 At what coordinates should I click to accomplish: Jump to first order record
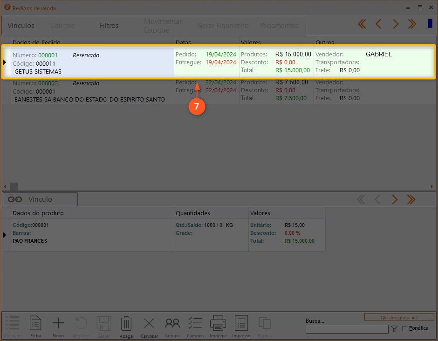362,24
